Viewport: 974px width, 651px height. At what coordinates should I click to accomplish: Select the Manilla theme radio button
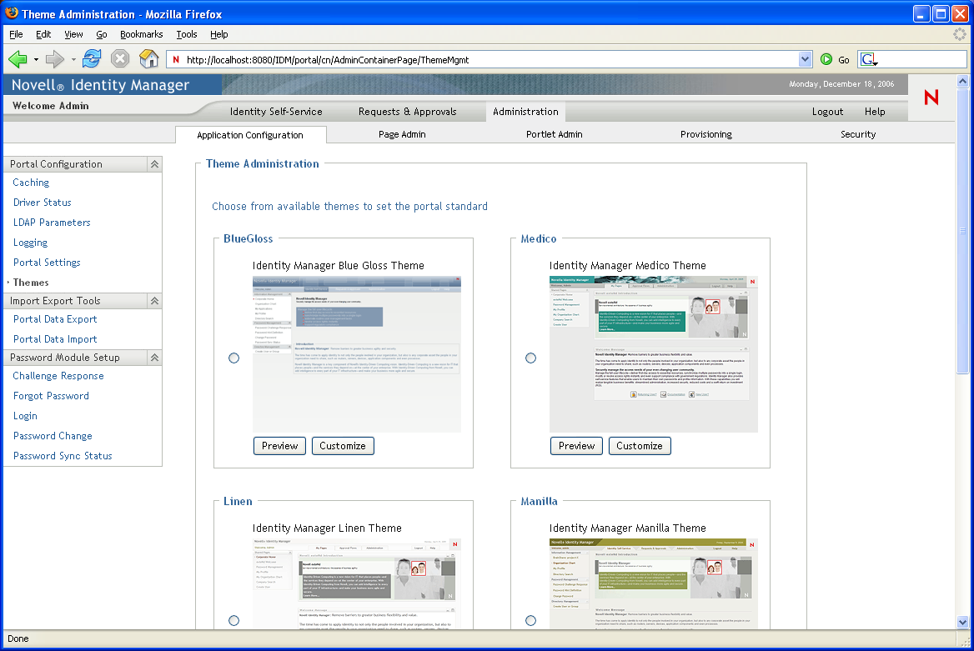[530, 620]
